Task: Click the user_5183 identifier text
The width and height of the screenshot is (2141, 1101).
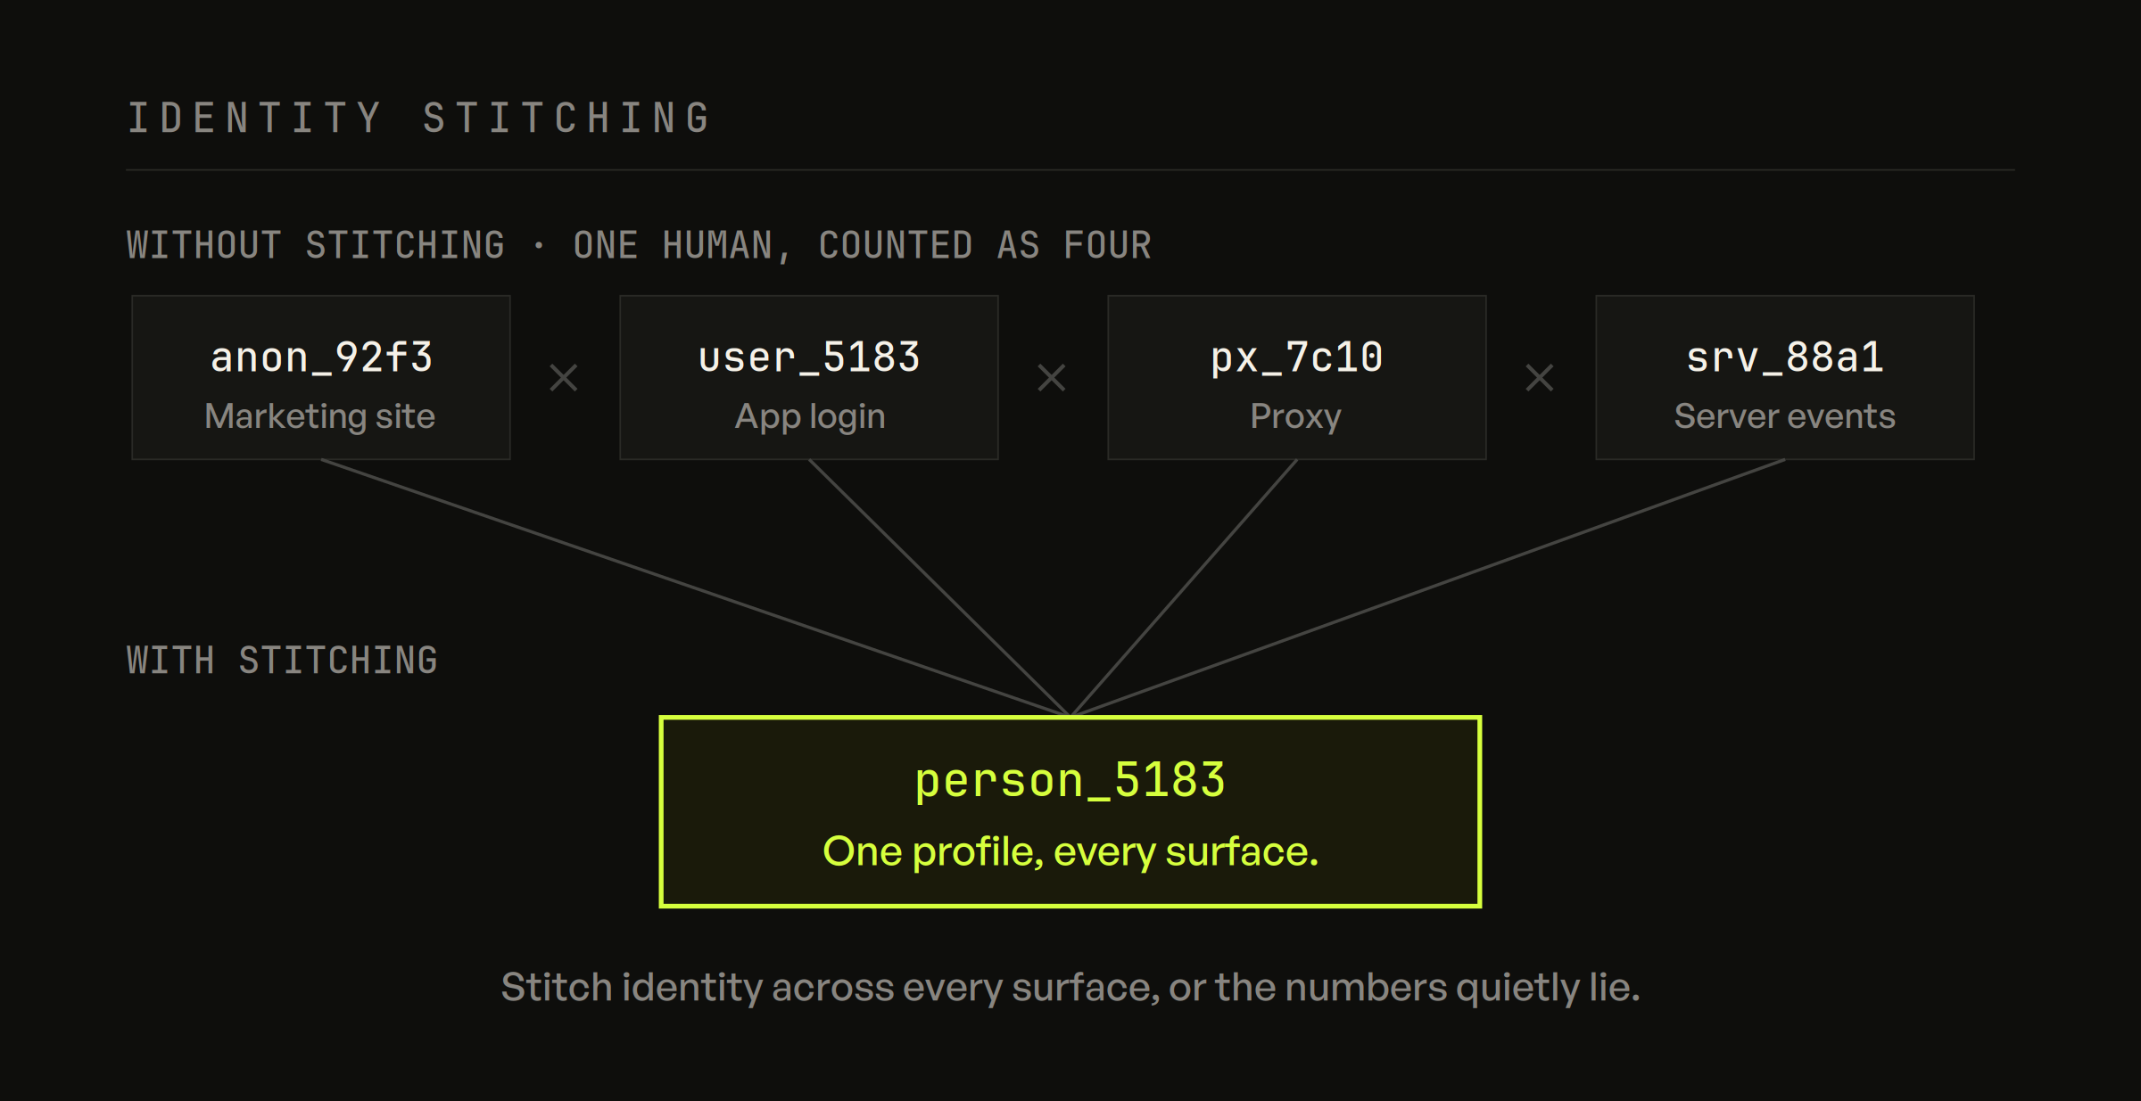Action: (809, 357)
